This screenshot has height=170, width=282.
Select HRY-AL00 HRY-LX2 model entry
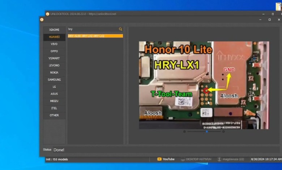point(95,36)
